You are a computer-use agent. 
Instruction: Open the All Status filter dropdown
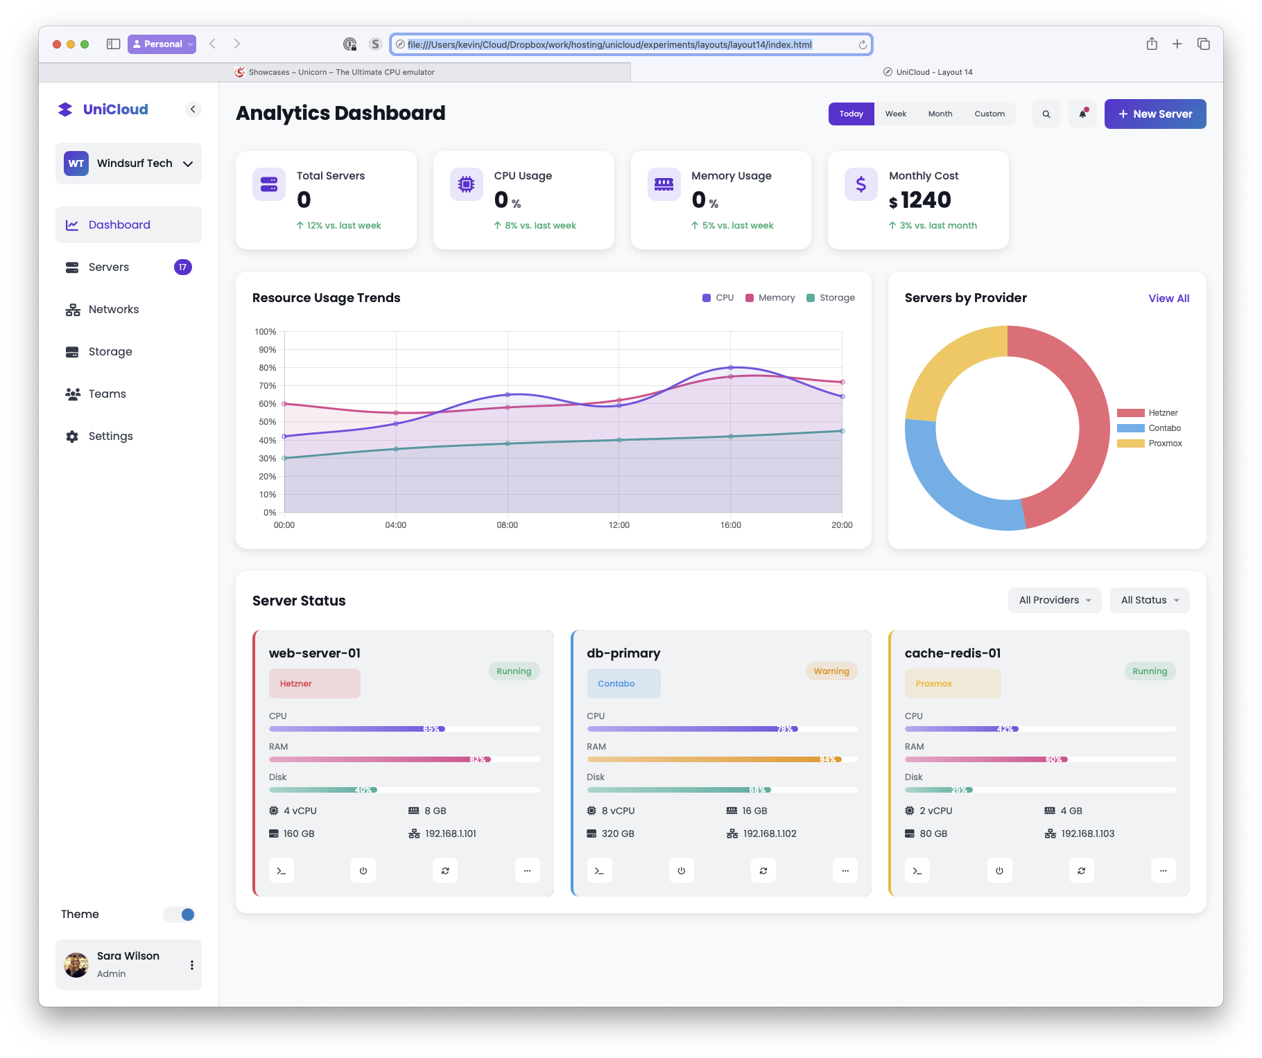point(1150,600)
